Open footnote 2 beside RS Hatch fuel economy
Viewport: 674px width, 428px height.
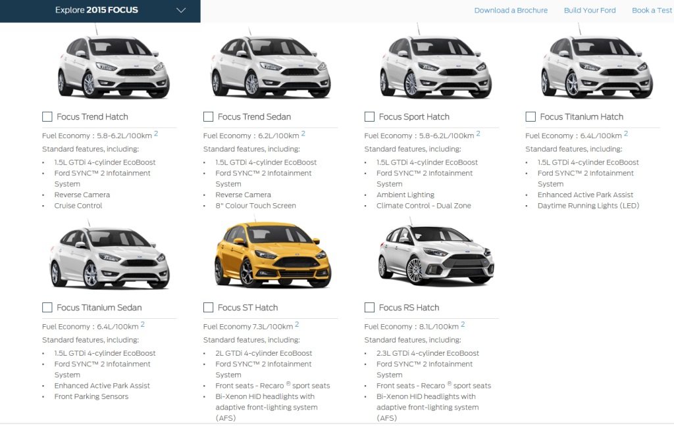[463, 325]
